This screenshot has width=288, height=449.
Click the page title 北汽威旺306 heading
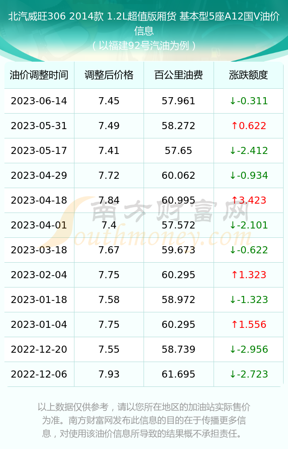tap(144, 23)
